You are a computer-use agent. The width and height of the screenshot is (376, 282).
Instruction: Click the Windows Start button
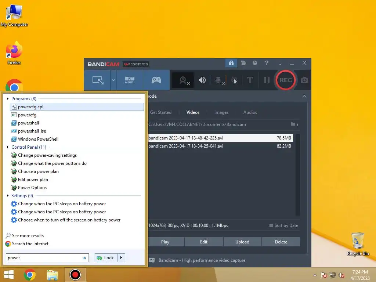pyautogui.click(x=9, y=275)
